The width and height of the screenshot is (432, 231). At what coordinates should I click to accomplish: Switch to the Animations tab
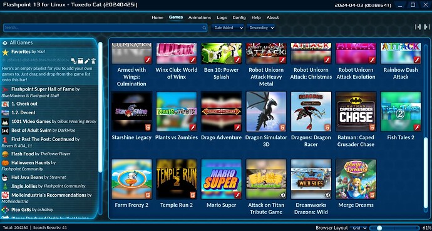click(200, 17)
